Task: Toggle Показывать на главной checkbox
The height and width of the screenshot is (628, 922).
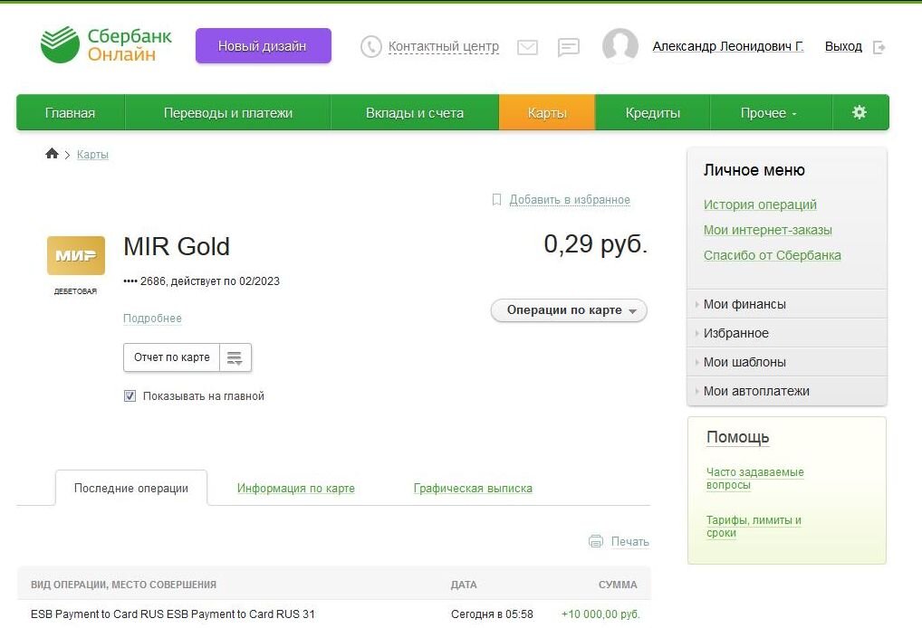Action: coord(130,396)
